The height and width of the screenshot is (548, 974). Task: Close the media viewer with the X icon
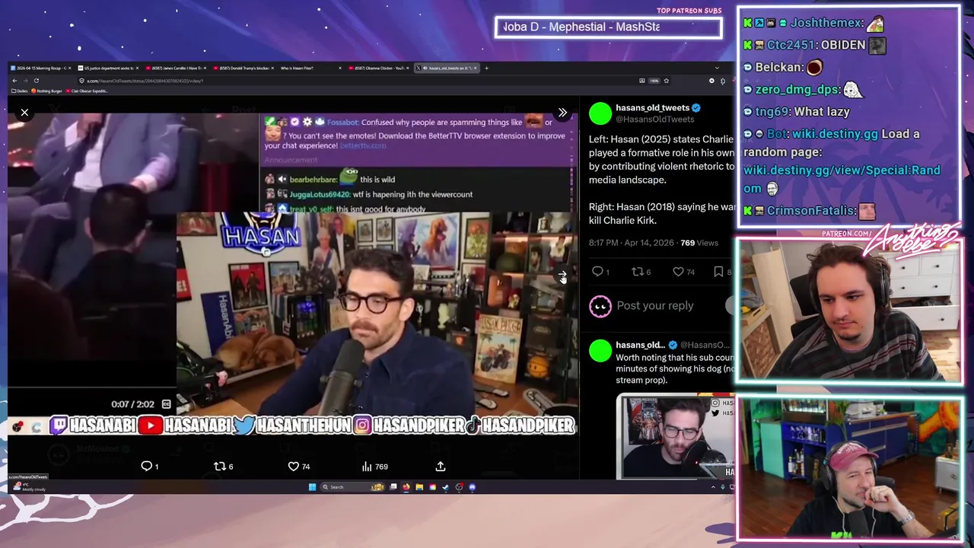pos(24,113)
